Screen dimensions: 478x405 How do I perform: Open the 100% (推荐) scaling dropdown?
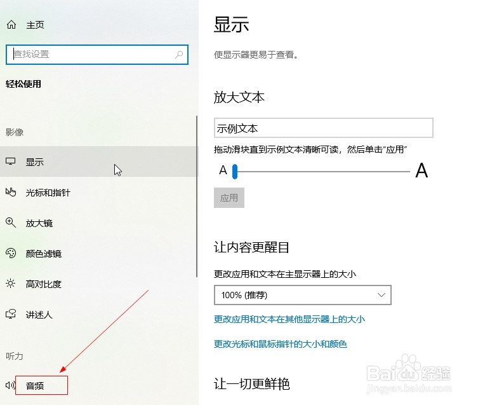click(x=303, y=295)
